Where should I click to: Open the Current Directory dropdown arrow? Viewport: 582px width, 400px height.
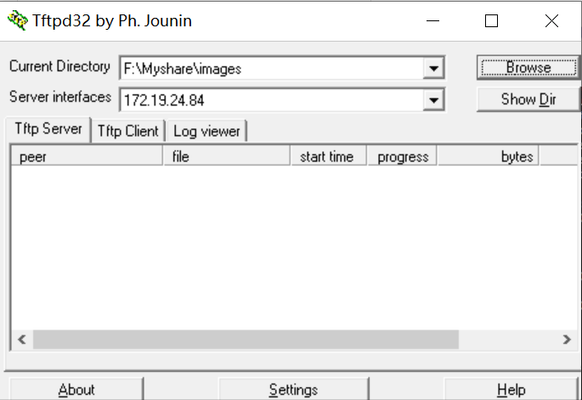pos(433,68)
